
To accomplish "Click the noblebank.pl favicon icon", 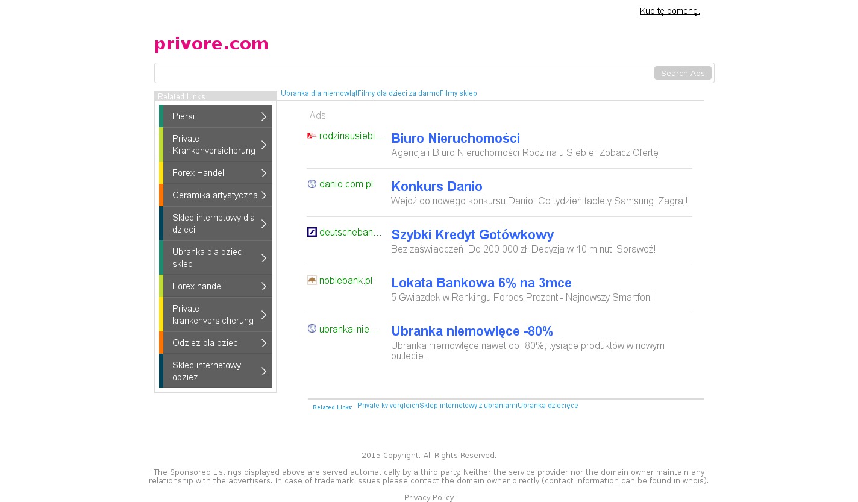I will 312,280.
